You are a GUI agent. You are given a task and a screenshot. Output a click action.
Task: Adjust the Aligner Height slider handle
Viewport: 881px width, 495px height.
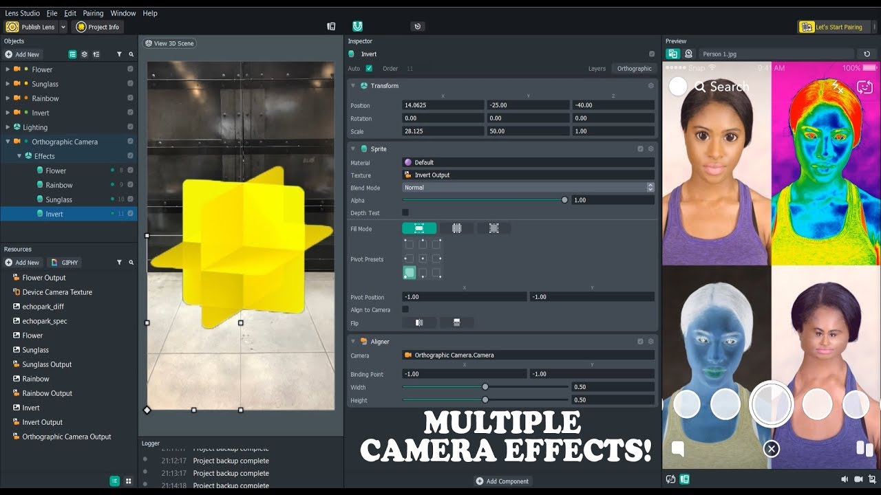(485, 399)
